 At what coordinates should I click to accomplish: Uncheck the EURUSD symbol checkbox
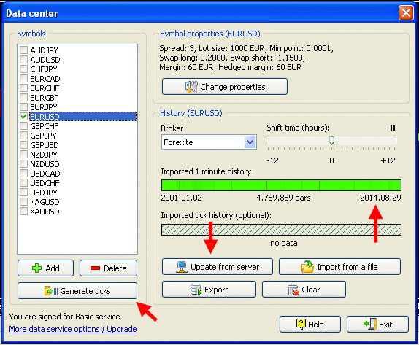[24, 117]
